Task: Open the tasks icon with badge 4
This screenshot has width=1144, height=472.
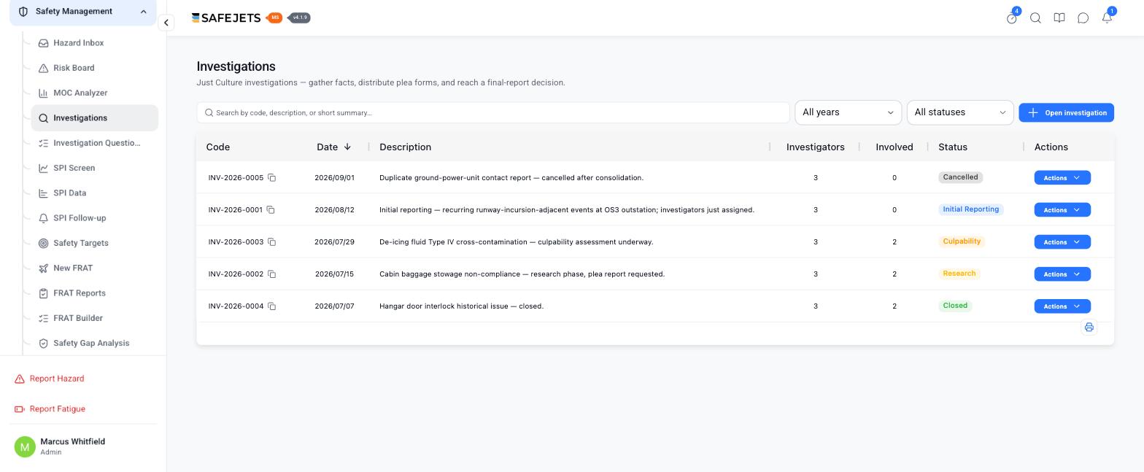Action: point(1012,18)
